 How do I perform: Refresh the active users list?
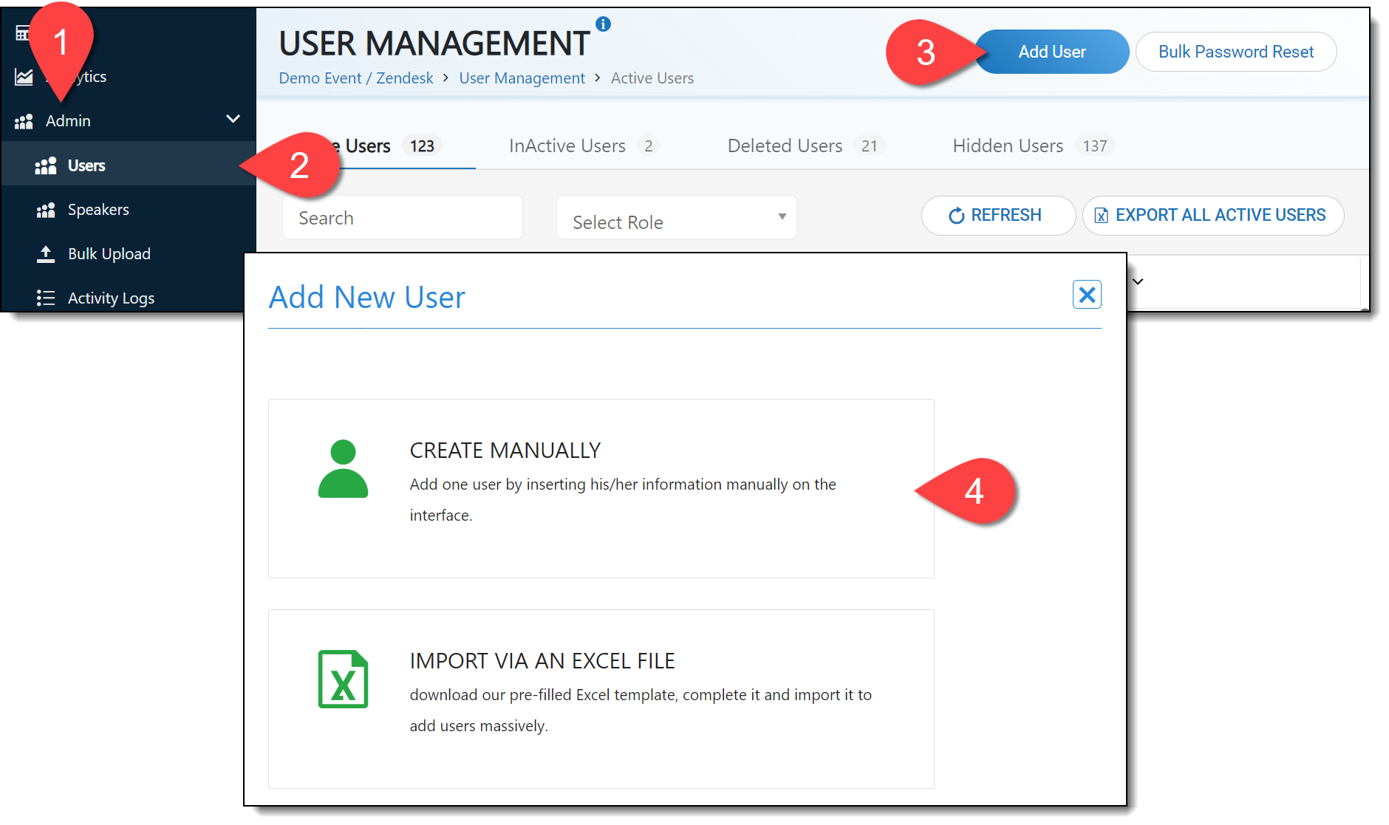tap(997, 216)
